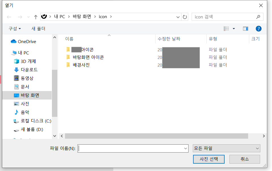Select OneDrive in navigation pane
Viewport: 272px width, 171px height.
pyautogui.click(x=27, y=42)
